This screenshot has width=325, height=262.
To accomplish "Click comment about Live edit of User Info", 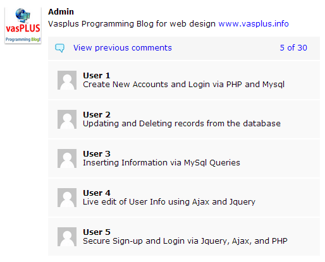I will click(169, 202).
